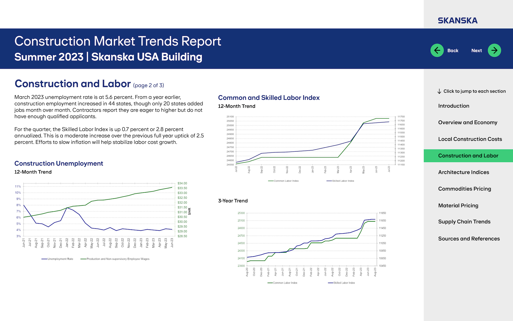Open the Material Pricing section
This screenshot has height=321, width=513.
coord(458,205)
